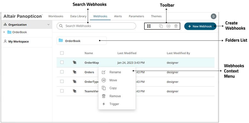Viewport: 249px width, 123px height.
Task: Click the Orders webhook row icon
Action: tap(75, 72)
